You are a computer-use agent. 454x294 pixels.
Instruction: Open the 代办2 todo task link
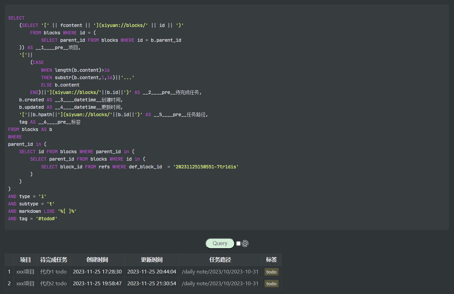(54, 283)
